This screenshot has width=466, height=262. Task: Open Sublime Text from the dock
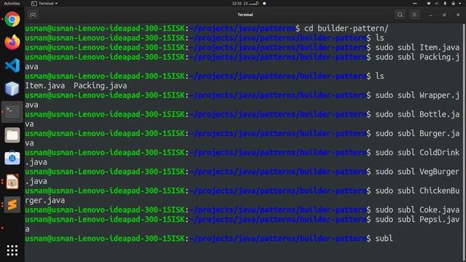pyautogui.click(x=12, y=205)
